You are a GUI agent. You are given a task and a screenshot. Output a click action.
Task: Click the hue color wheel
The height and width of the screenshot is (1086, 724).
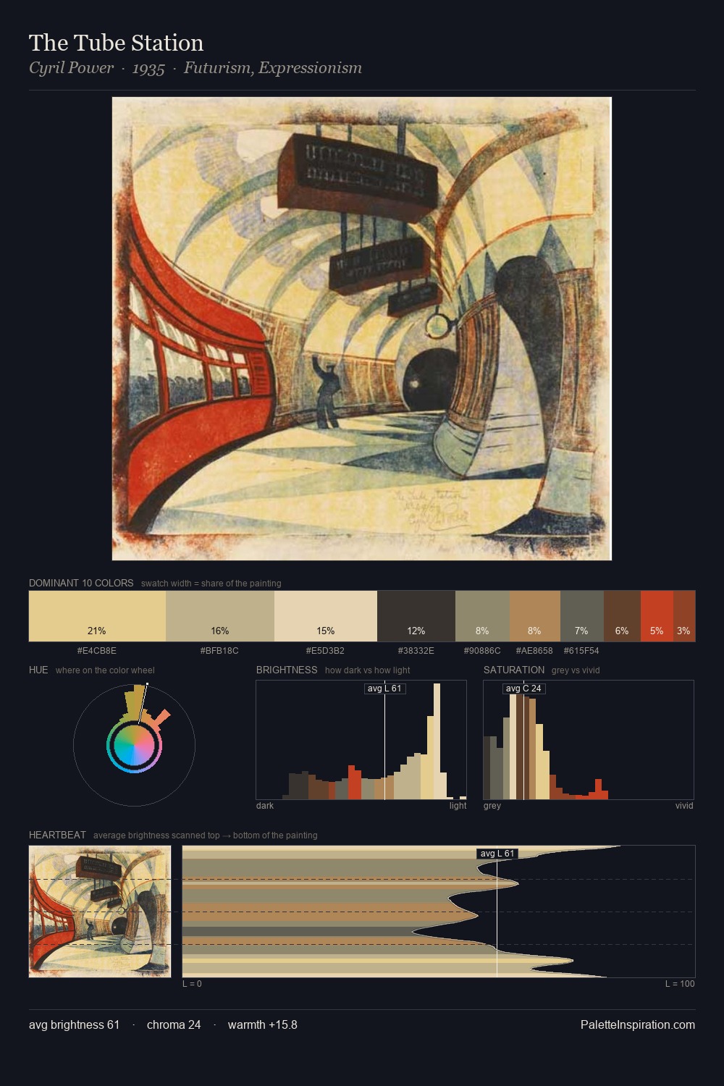point(134,745)
